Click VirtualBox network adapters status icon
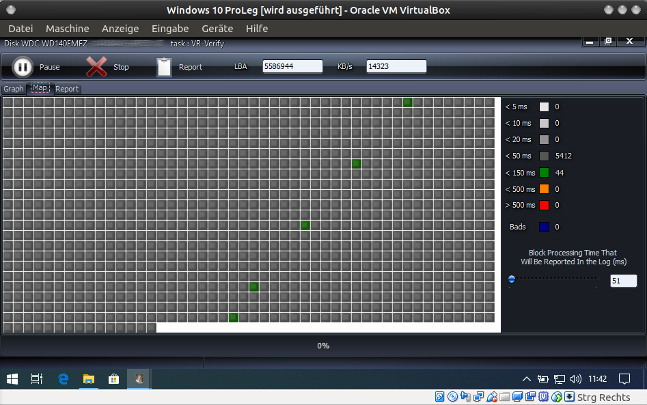 pyautogui.click(x=479, y=397)
